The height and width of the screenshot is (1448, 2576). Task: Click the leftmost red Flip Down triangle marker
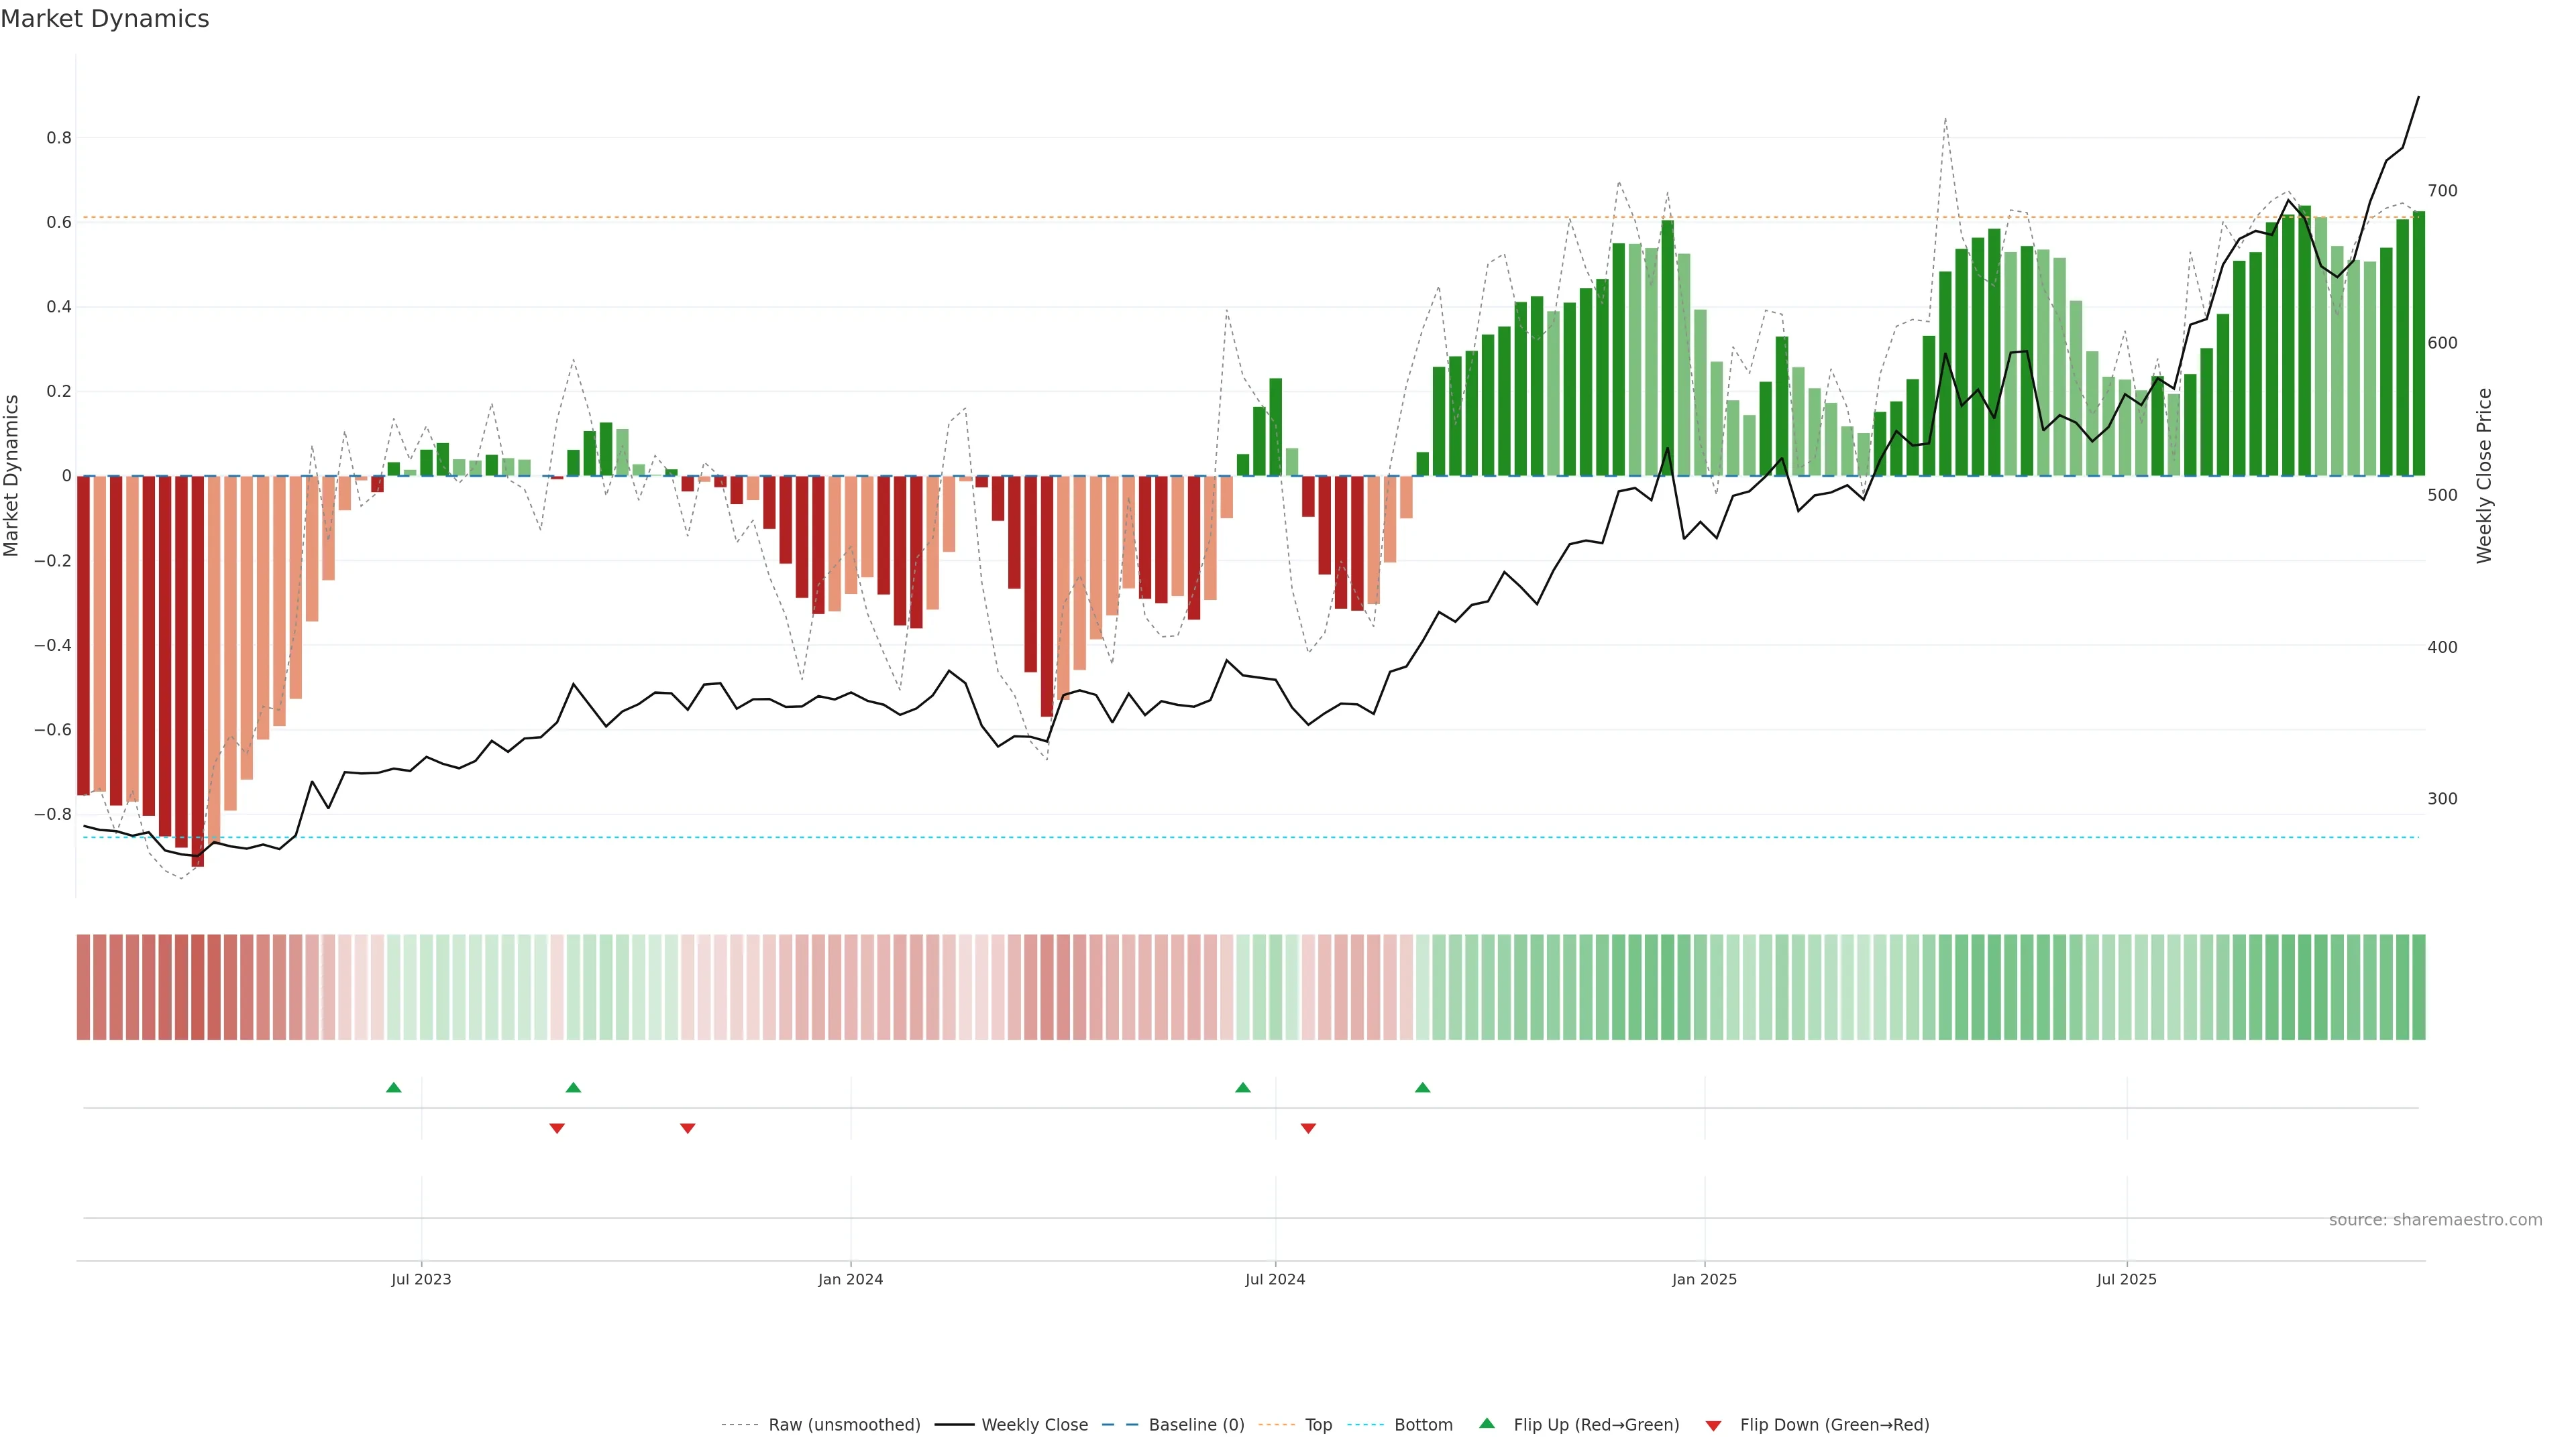[557, 1128]
